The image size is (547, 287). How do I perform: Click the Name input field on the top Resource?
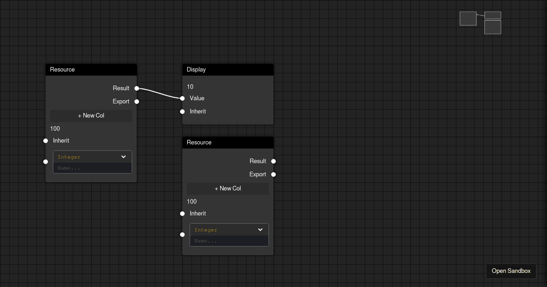coord(92,168)
